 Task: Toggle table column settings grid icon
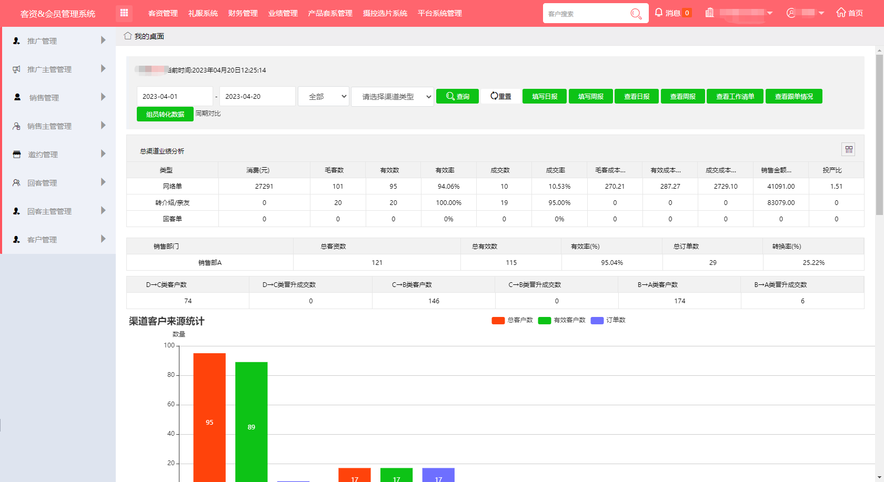848,149
